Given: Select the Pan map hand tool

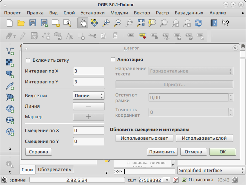Looking at the screenshot, I should 83,23.
